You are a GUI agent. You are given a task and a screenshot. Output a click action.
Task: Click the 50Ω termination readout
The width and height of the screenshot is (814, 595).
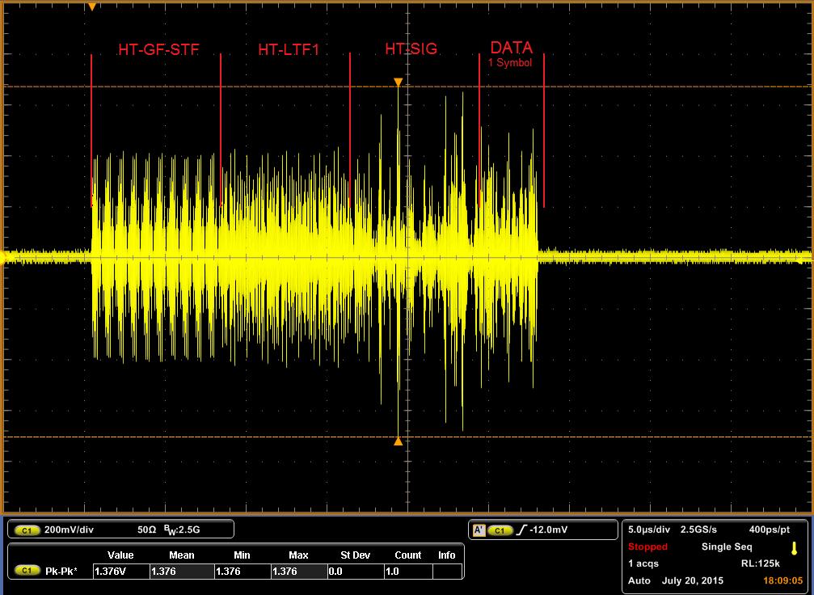(147, 530)
